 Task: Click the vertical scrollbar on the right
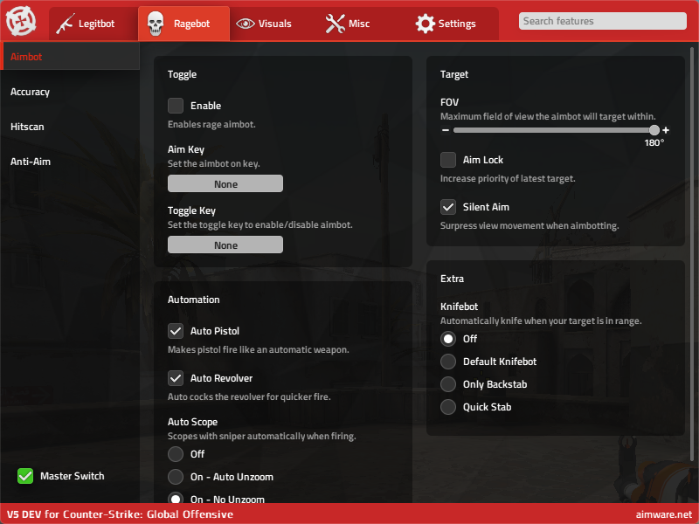point(692,254)
